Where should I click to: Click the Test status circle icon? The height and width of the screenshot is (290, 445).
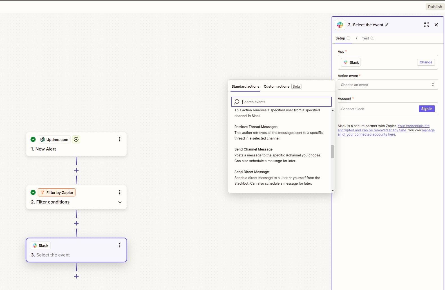372,38
